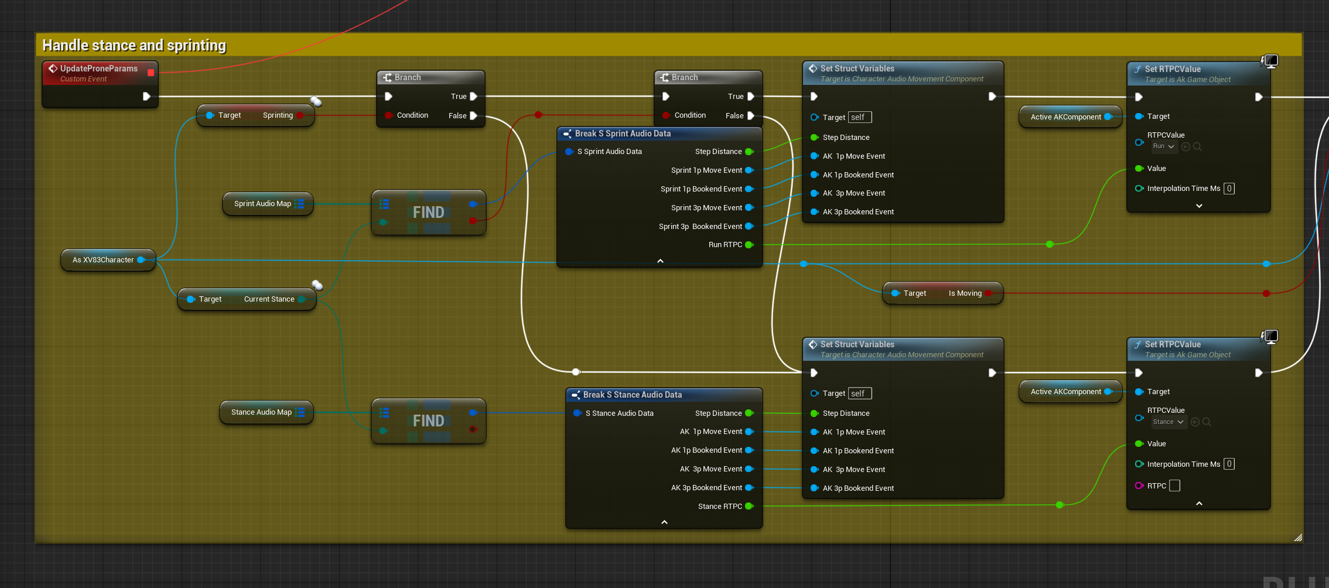Click the Sprinting boolean output pin
Image resolution: width=1329 pixels, height=588 pixels.
click(300, 115)
